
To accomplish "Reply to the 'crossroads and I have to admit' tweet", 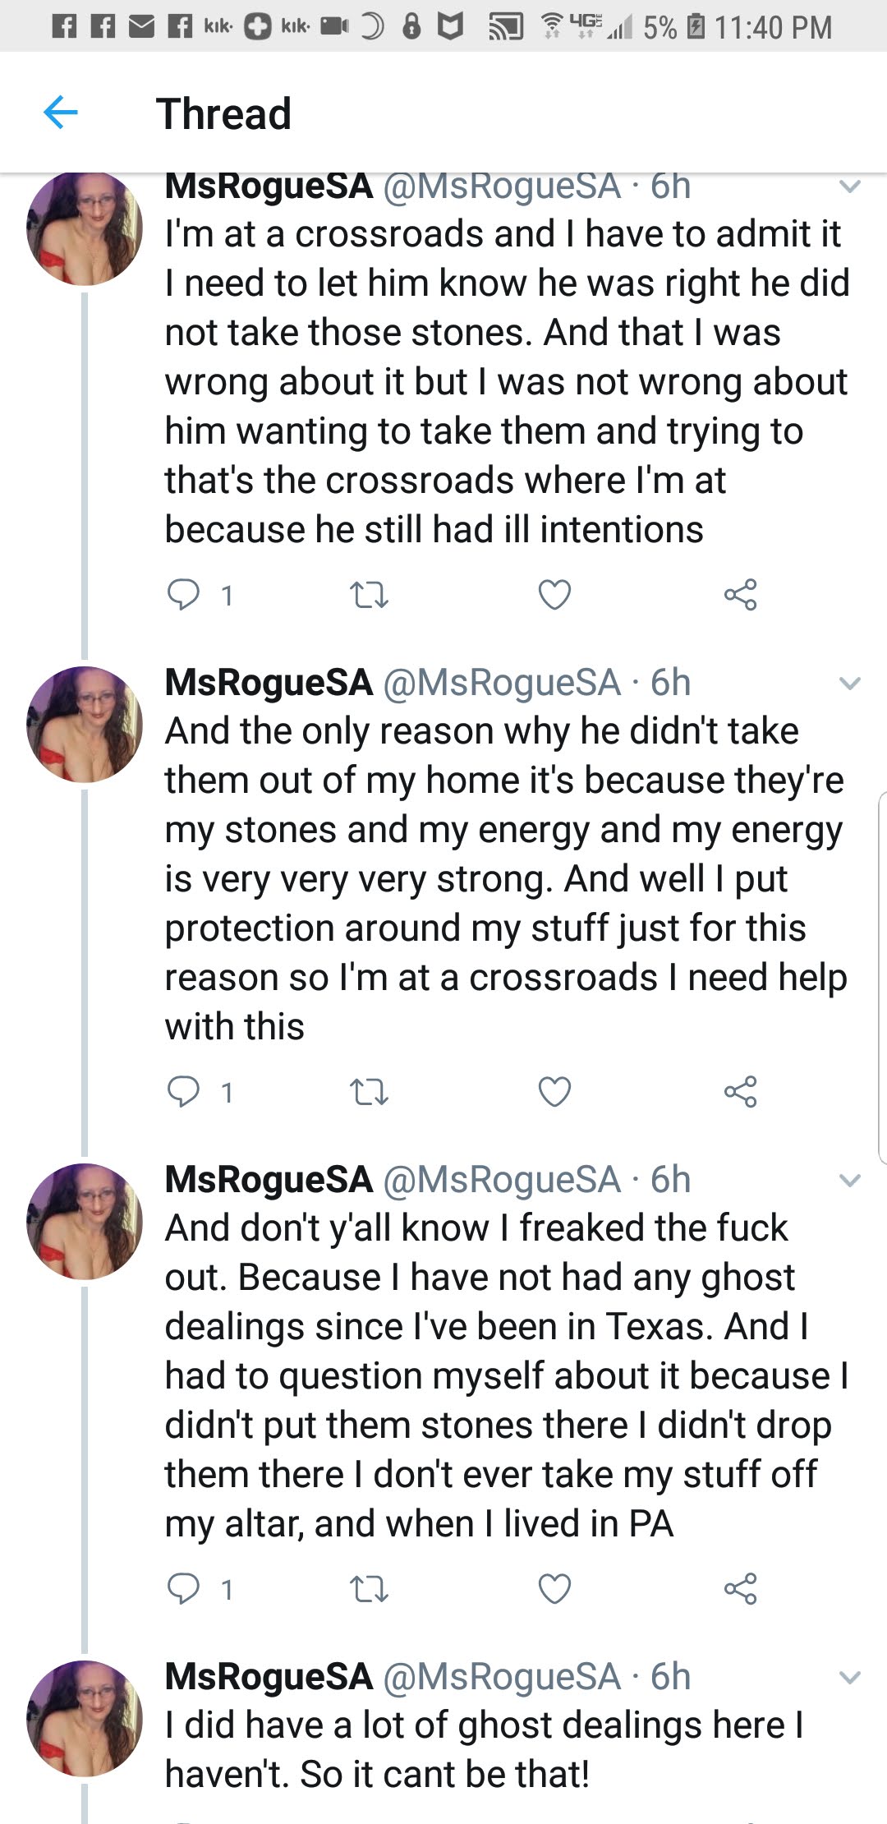I will tap(183, 594).
